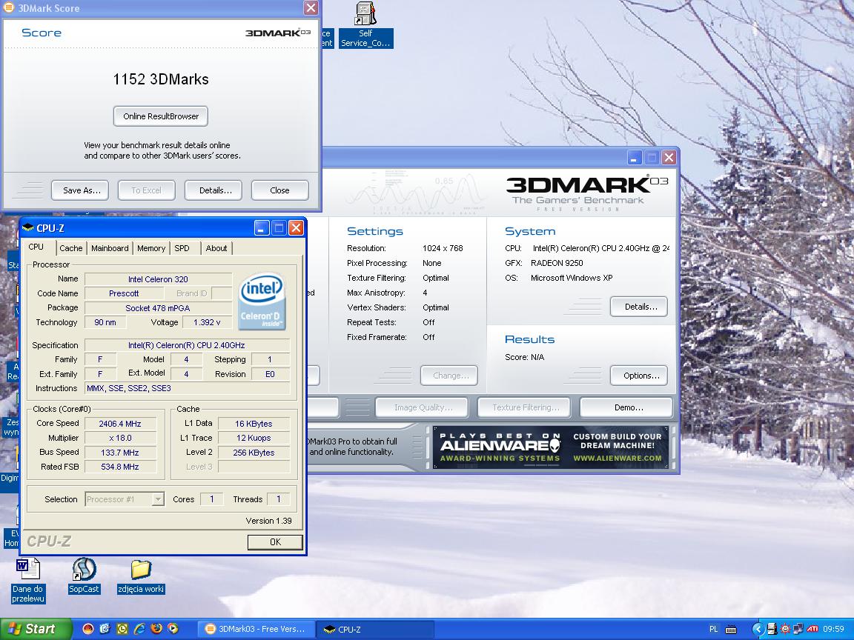Minimize the CPU-Z window
The height and width of the screenshot is (640, 854).
[x=262, y=228]
